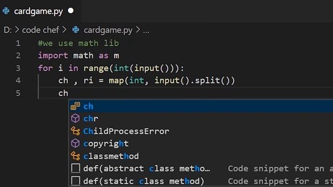The height and width of the screenshot is (187, 333).
Task: Click 'Code snippet for a st' description text
Action: tap(280, 181)
